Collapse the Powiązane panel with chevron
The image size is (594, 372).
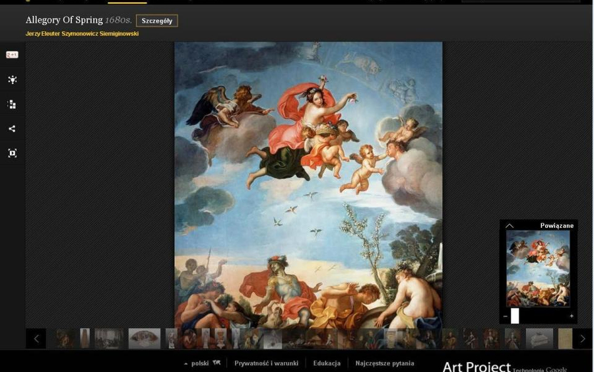point(509,226)
